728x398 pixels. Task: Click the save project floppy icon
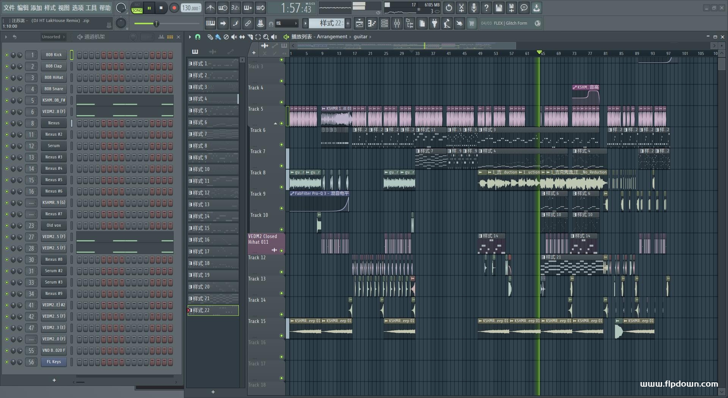(499, 8)
